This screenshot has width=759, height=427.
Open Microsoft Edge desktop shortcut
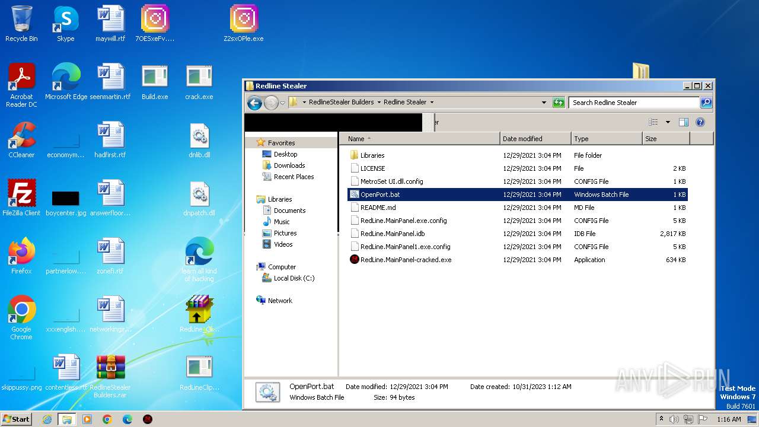(x=66, y=82)
